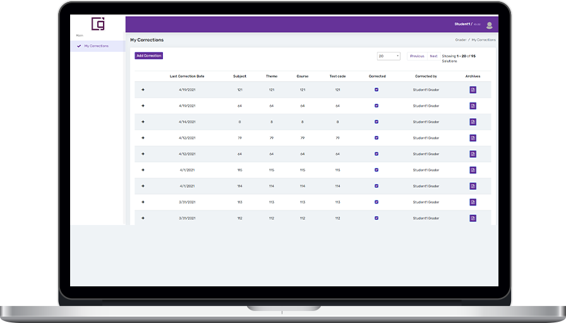Sort by the Theme column header
This screenshot has width=566, height=323.
point(272,76)
